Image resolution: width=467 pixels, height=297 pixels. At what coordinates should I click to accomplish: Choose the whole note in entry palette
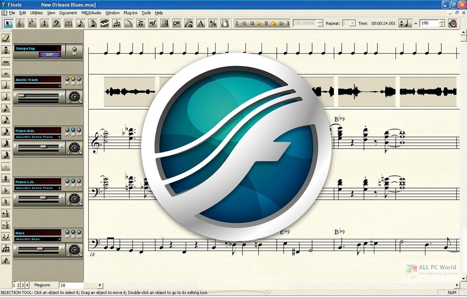(x=6, y=73)
